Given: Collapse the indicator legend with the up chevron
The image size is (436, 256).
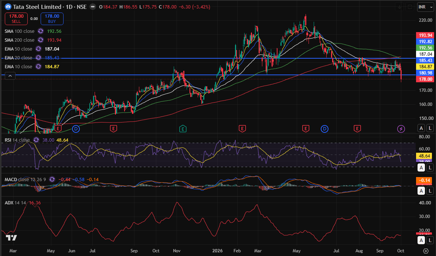Looking at the screenshot, I should coord(10,76).
